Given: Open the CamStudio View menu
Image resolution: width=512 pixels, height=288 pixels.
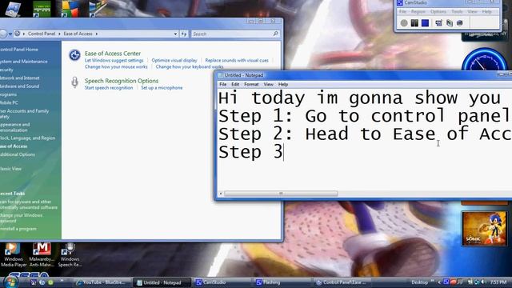Looking at the screenshot, I should 472,12.
